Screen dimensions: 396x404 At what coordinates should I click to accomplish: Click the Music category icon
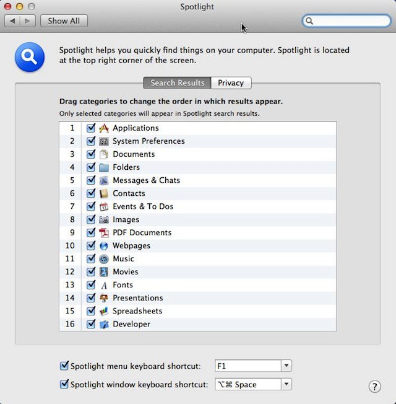104,259
